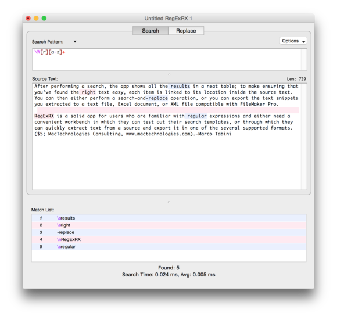
Task: Click the splitter handle between pattern and source
Action: click(x=169, y=74)
